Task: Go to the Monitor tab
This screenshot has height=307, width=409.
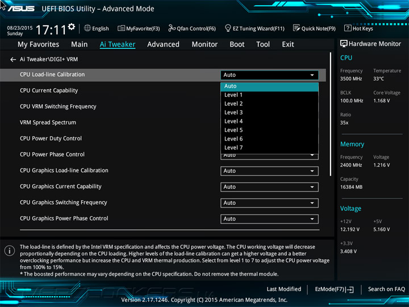Action: coord(204,44)
